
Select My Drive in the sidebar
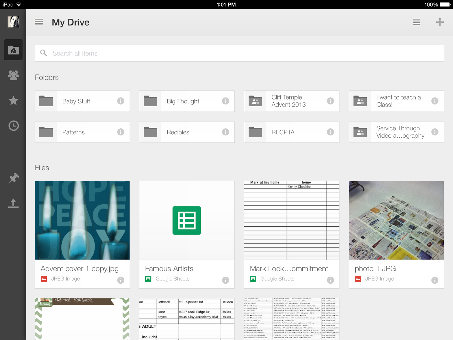point(13,50)
